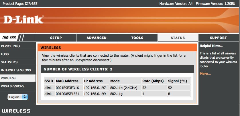Click Firmware Version: 1.20EU text
The height and width of the screenshot is (116, 240).
click(x=215, y=4)
